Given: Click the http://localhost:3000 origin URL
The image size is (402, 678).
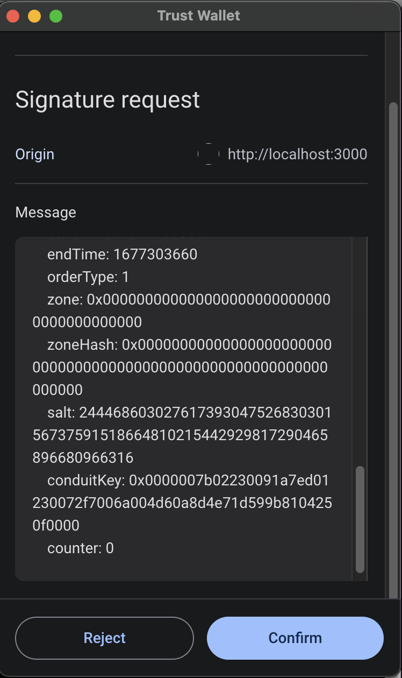Looking at the screenshot, I should (x=297, y=154).
